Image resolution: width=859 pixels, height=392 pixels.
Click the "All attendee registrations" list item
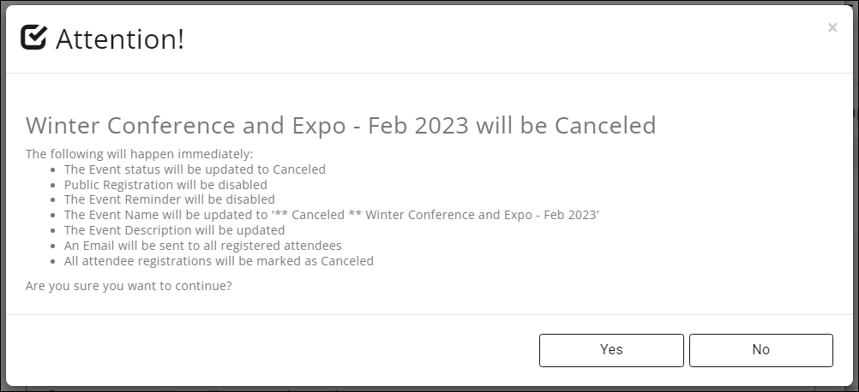coord(219,261)
